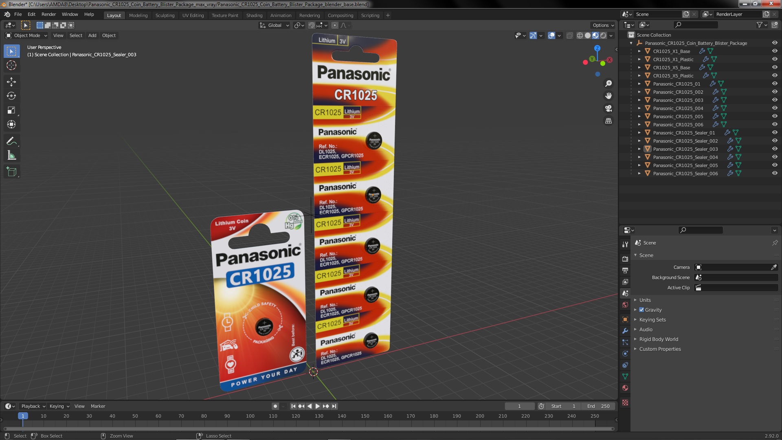
Task: Expand the Units panel
Action: [x=645, y=300]
